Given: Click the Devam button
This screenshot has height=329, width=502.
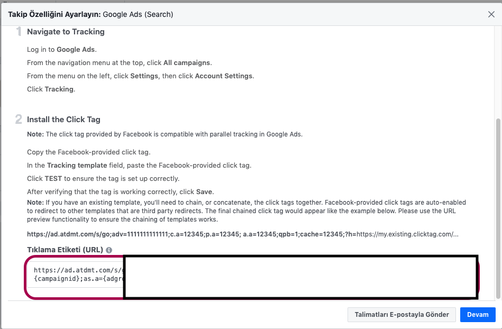Looking at the screenshot, I should point(478,315).
